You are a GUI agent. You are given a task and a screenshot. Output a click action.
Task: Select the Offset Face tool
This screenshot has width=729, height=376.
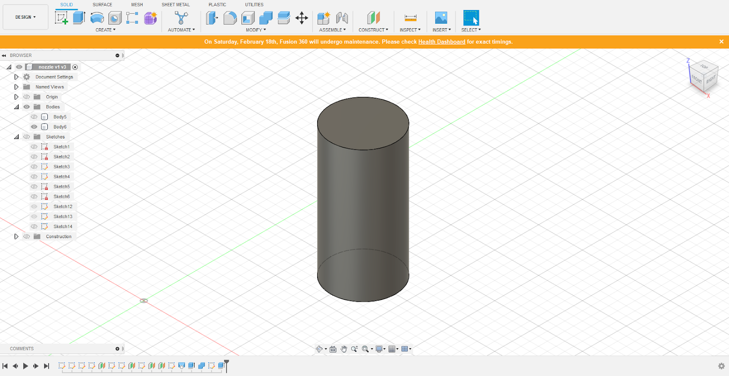[283, 18]
